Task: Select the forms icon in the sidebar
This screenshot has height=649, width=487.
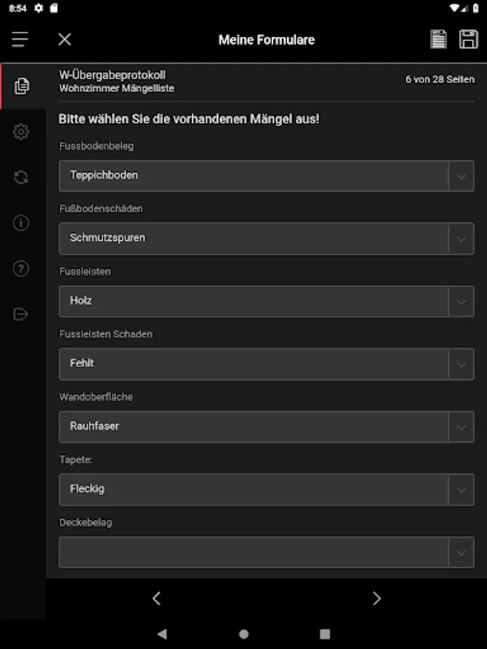Action: [x=22, y=87]
